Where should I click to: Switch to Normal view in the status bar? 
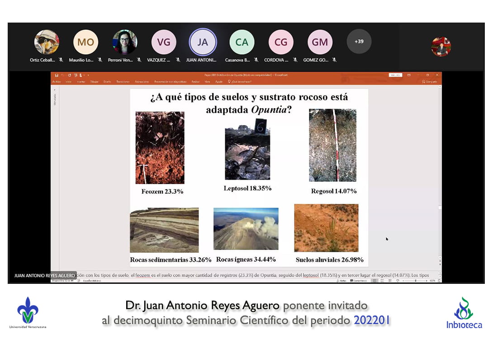pos(374,281)
